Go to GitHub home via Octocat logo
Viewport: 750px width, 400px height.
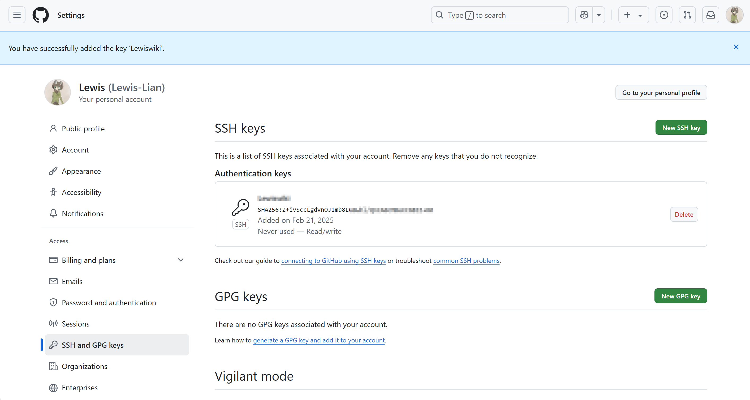40,15
